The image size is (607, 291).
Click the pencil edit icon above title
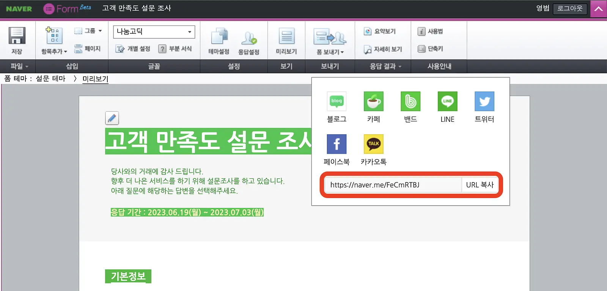tap(112, 118)
